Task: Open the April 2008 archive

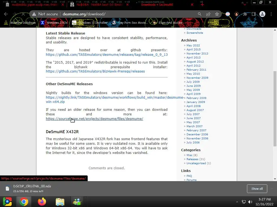Action: 193,106
